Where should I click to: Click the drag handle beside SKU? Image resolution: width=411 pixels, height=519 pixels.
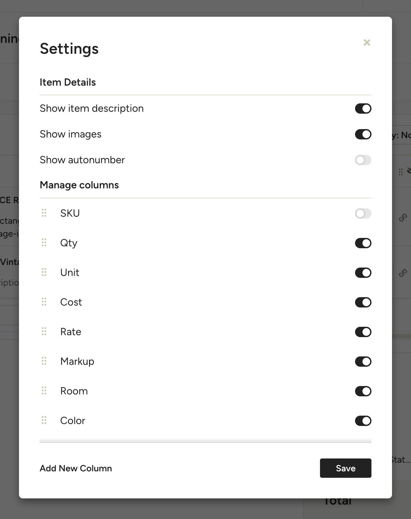click(44, 213)
